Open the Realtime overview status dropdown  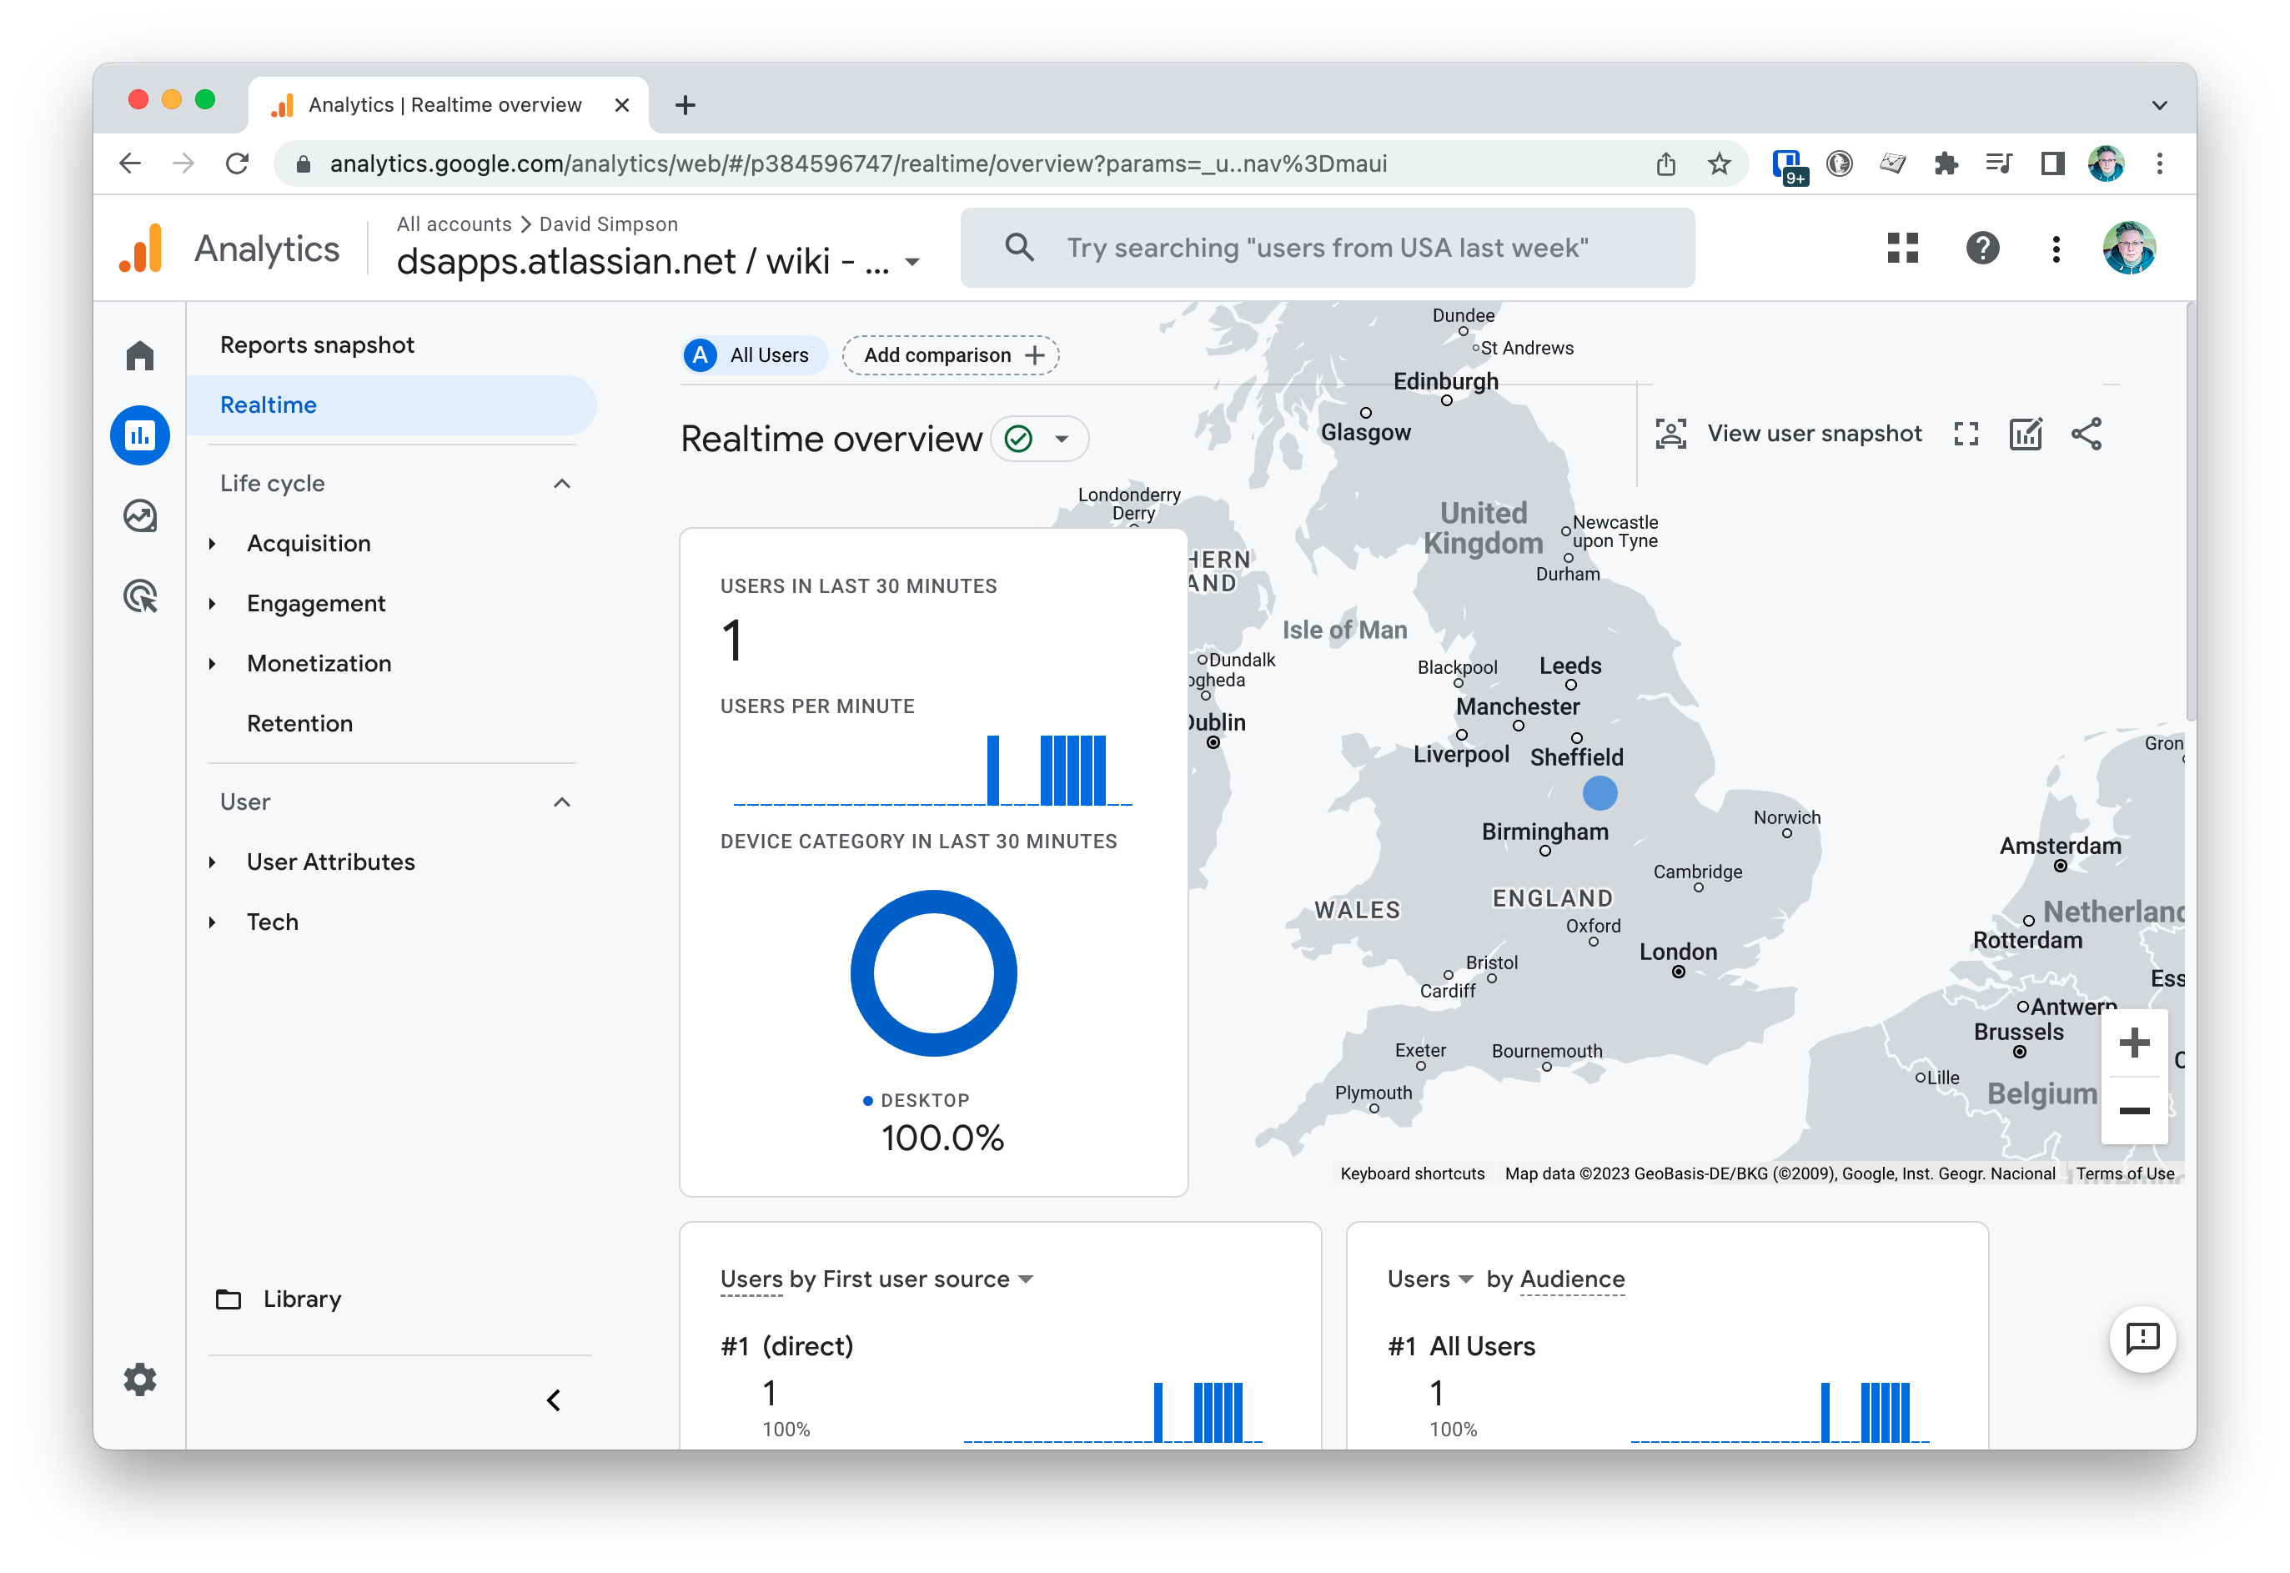[1060, 439]
